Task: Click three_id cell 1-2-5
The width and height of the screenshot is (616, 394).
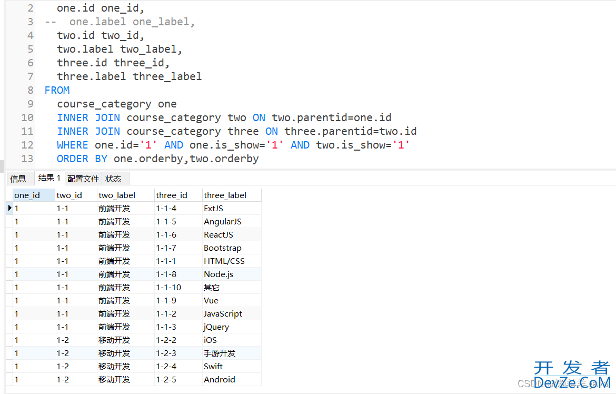Action: coord(178,379)
